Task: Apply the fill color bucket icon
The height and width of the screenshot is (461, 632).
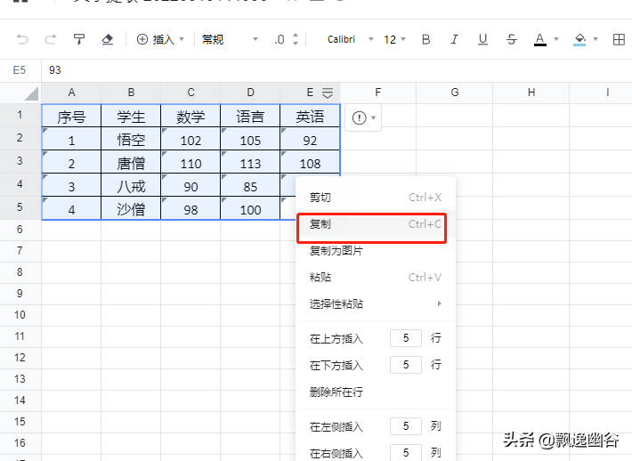Action: tap(579, 39)
